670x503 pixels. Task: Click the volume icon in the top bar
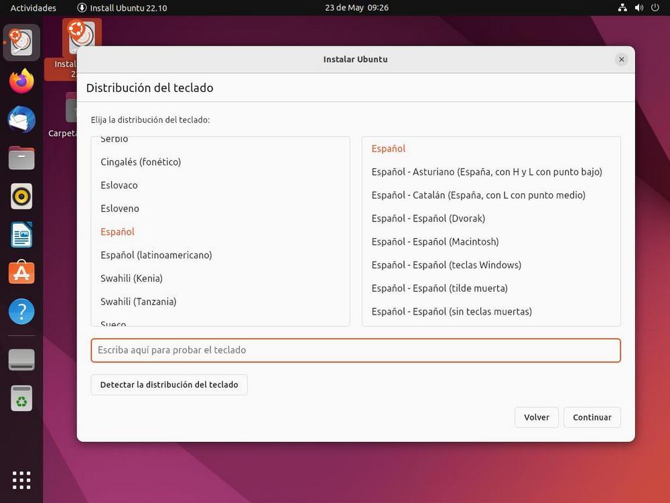tap(639, 7)
